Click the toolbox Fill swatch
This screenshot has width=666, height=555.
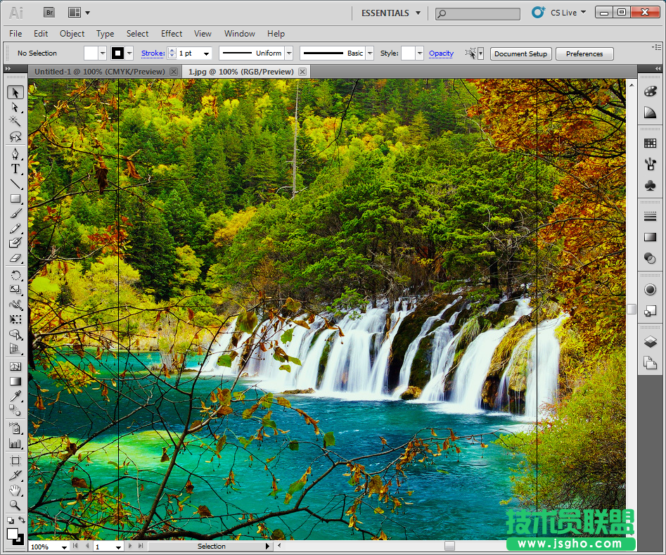pos(13,534)
